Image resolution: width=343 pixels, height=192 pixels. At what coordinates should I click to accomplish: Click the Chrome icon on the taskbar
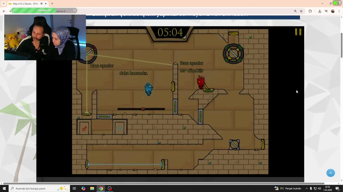[101, 189]
